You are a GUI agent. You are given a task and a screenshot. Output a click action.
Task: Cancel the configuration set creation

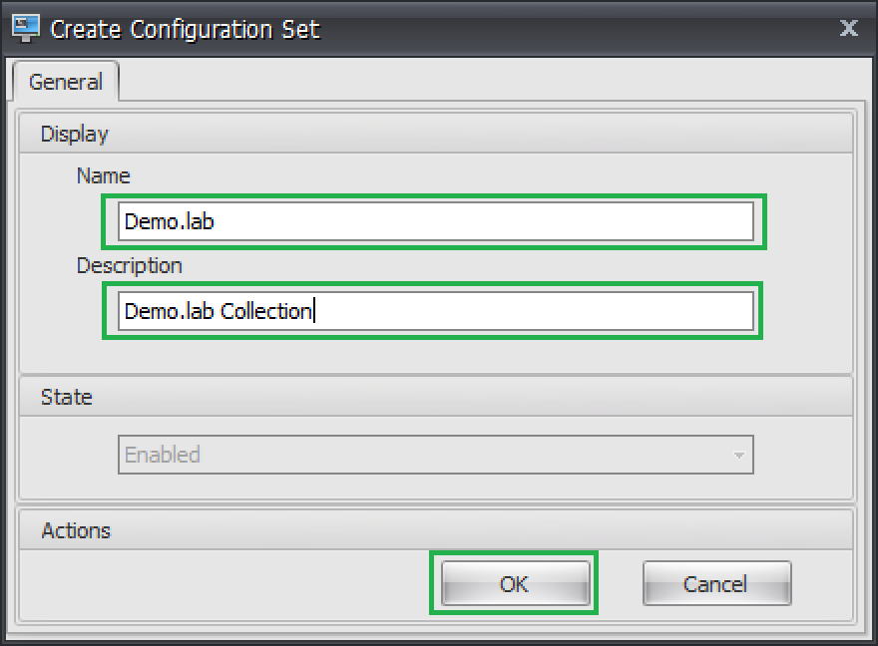pos(716,583)
